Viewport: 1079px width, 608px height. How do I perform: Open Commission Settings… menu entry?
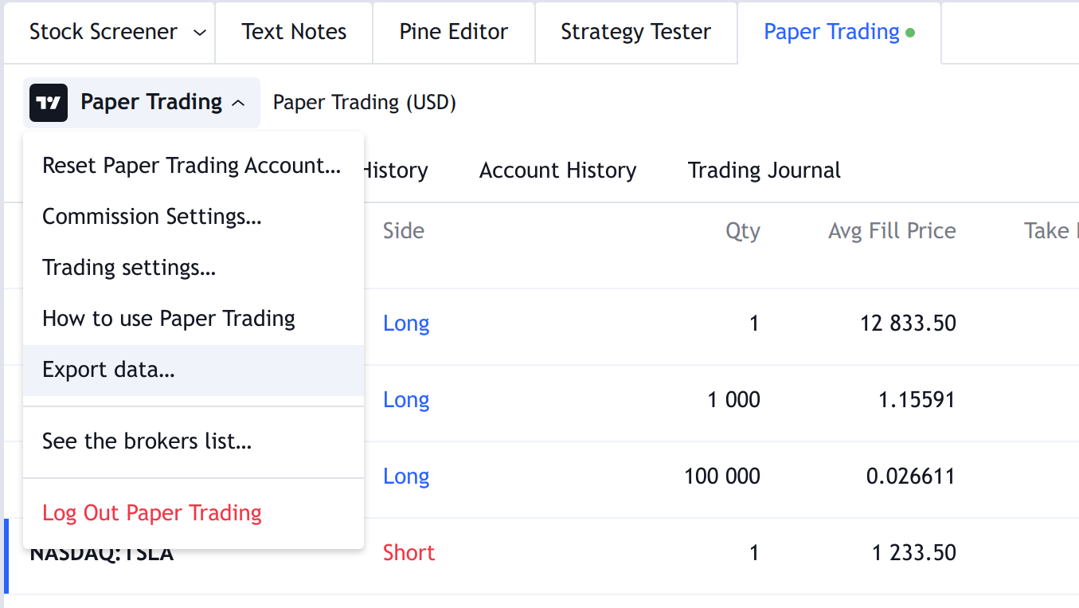pyautogui.click(x=193, y=217)
